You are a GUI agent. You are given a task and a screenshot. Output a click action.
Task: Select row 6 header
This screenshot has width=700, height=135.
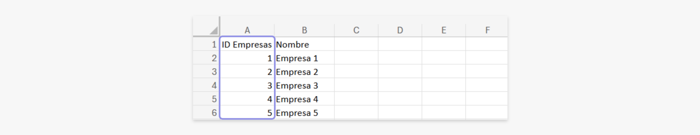coord(206,112)
